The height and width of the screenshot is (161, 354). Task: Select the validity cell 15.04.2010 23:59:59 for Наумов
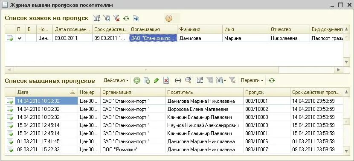point(316,125)
